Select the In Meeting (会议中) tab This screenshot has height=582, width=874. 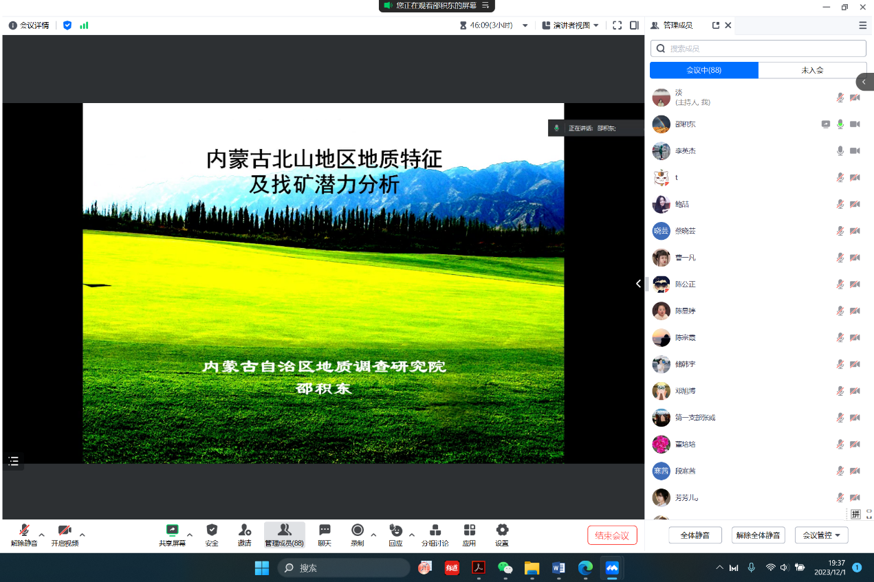click(x=703, y=70)
